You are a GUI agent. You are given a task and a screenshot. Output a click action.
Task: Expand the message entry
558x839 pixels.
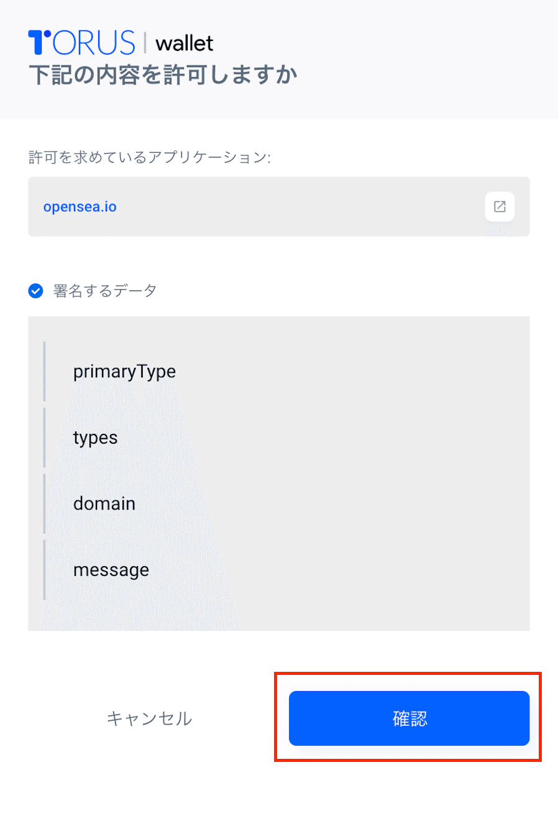(111, 570)
